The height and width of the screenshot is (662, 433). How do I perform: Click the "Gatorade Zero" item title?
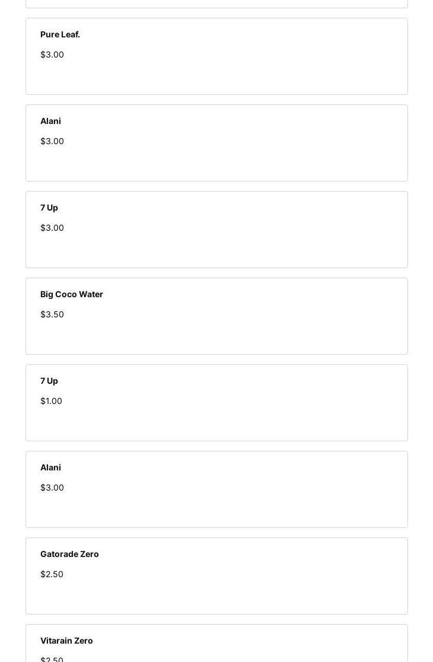pyautogui.click(x=69, y=554)
